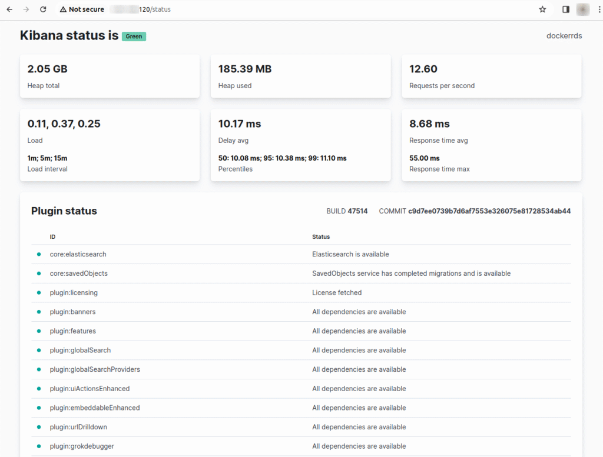Click the 1m; 5m; 15m load interval

(47, 158)
